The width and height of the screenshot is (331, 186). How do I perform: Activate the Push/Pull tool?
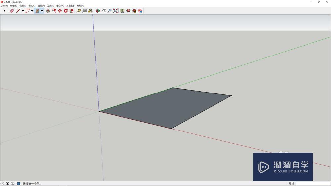pyautogui.click(x=48, y=11)
